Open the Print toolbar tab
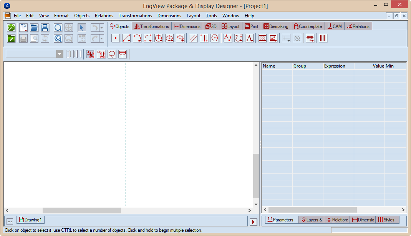The width and height of the screenshot is (411, 236). coord(252,26)
